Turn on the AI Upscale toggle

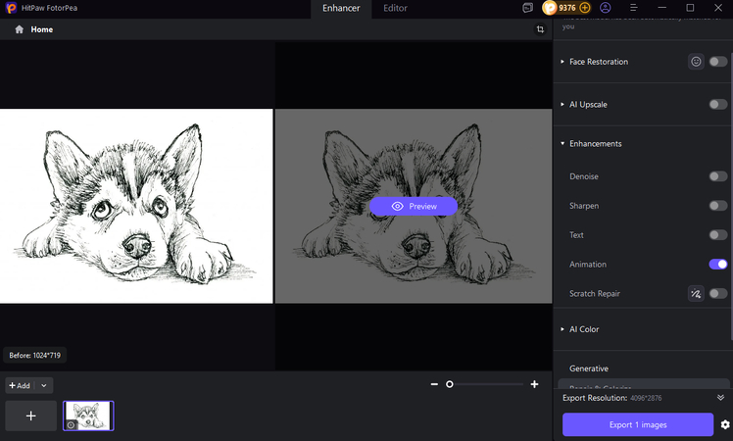(x=718, y=104)
